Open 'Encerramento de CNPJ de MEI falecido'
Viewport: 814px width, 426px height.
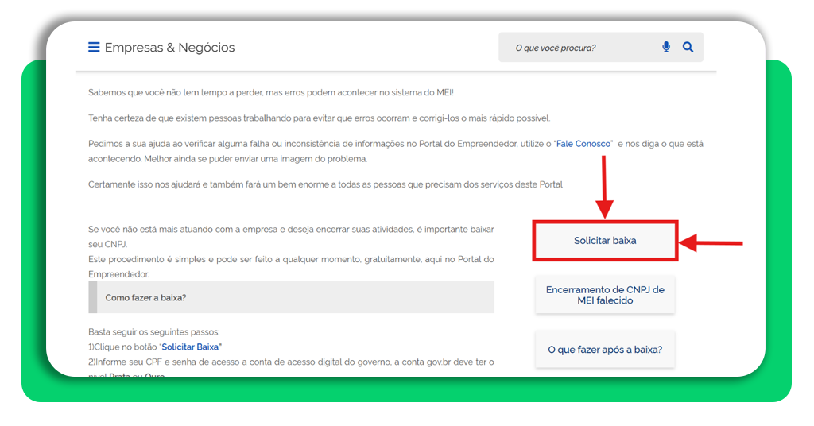point(605,295)
